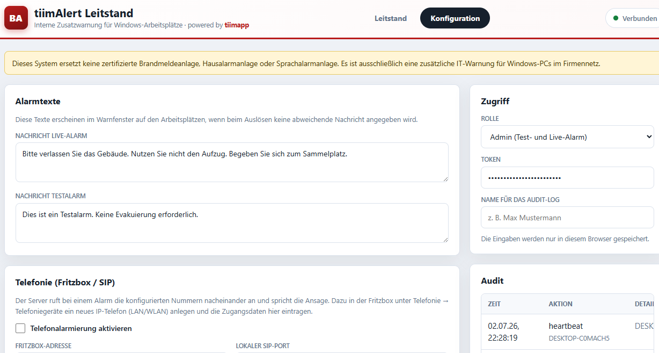Screen dimensions: 659x353
Task: Click the DESKTOP-C0MACH5 audit text
Action: [579, 338]
